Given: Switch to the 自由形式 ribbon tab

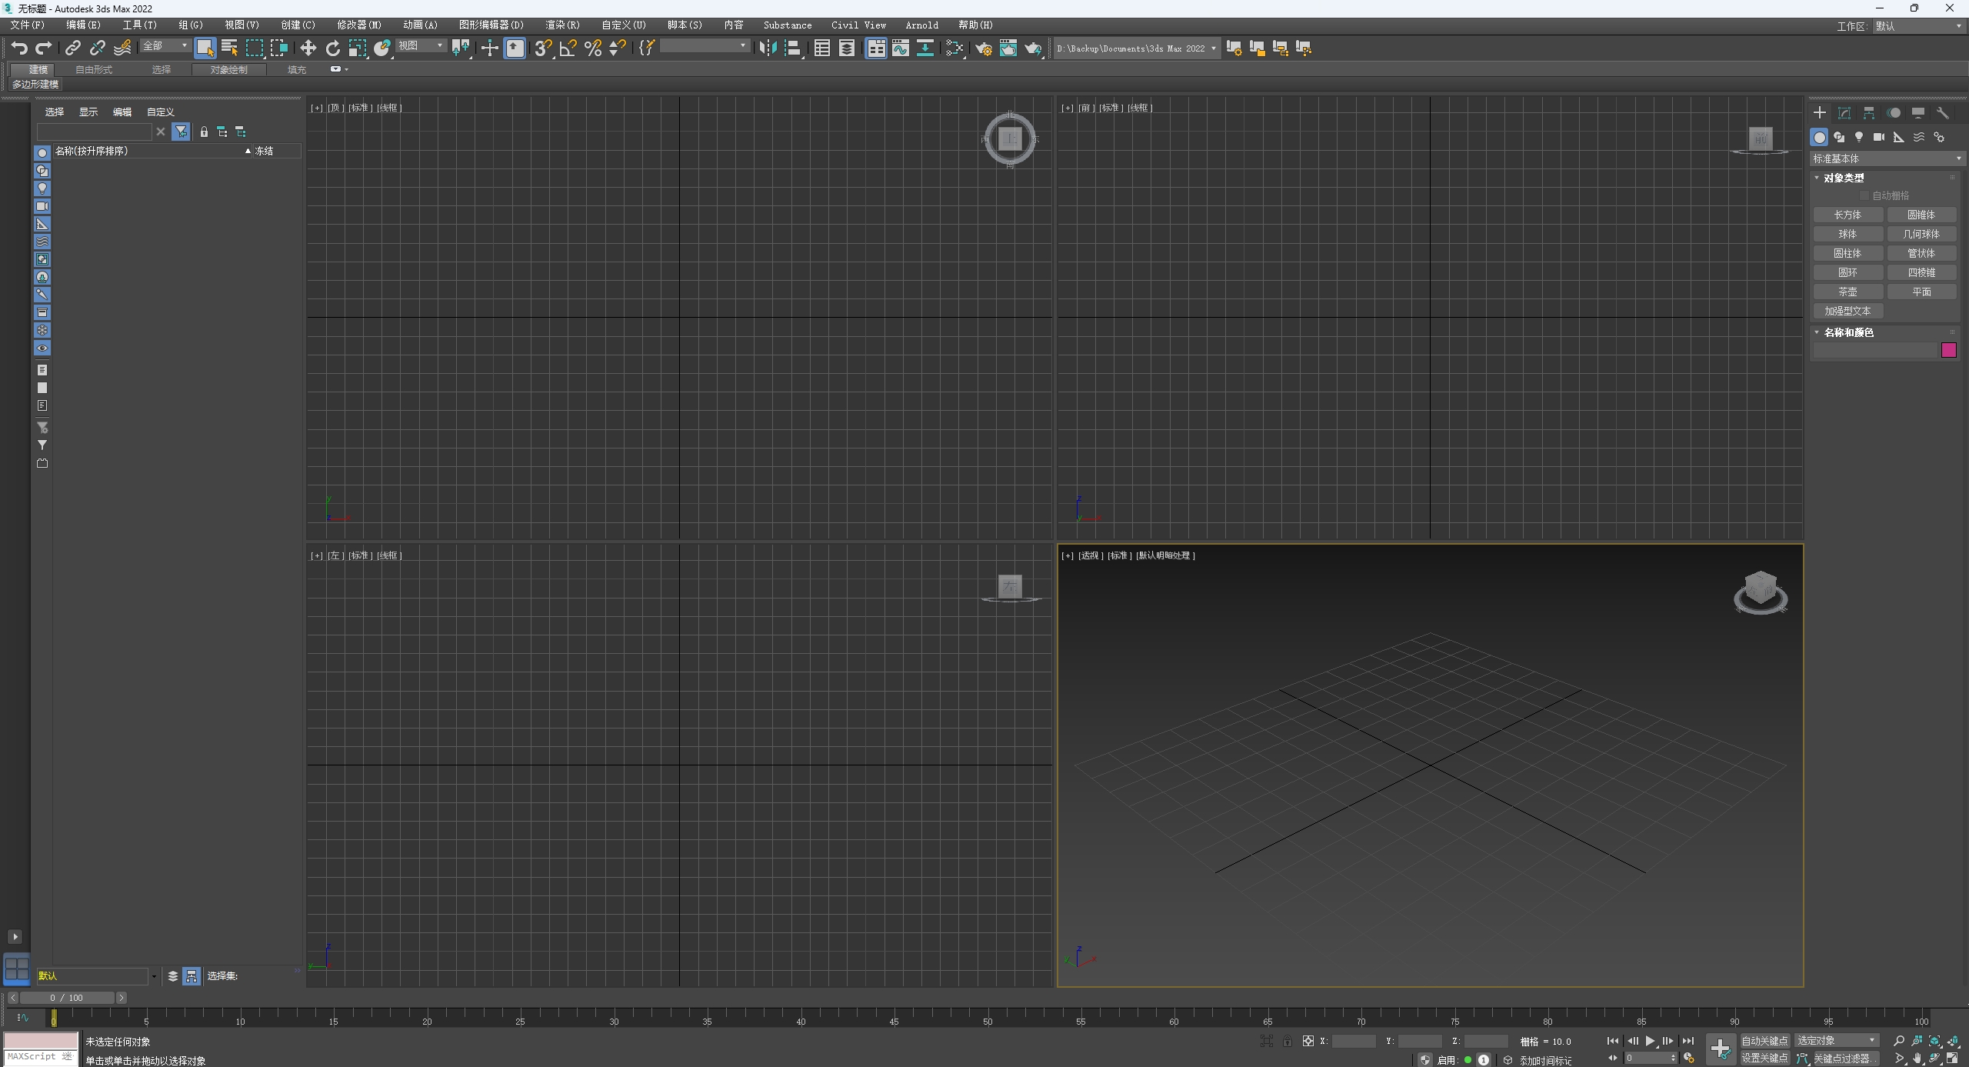Looking at the screenshot, I should click(x=94, y=70).
